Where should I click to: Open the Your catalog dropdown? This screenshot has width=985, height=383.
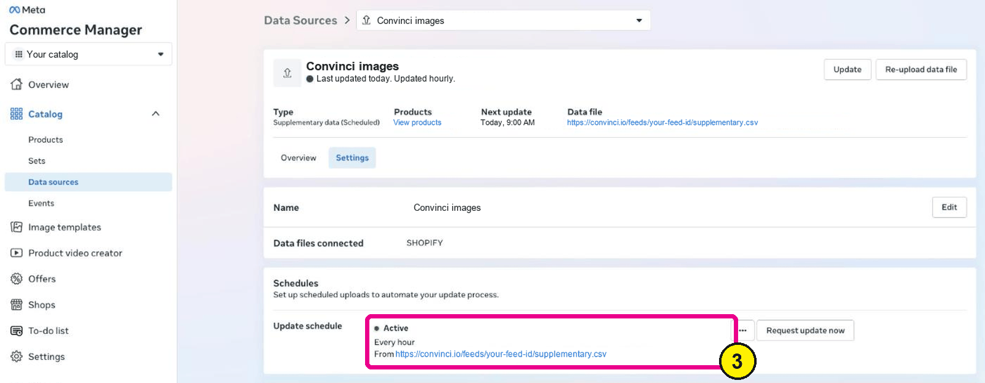(x=88, y=54)
